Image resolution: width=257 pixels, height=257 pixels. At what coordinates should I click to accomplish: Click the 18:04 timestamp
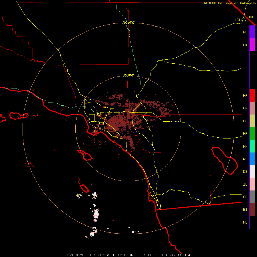(x=184, y=255)
